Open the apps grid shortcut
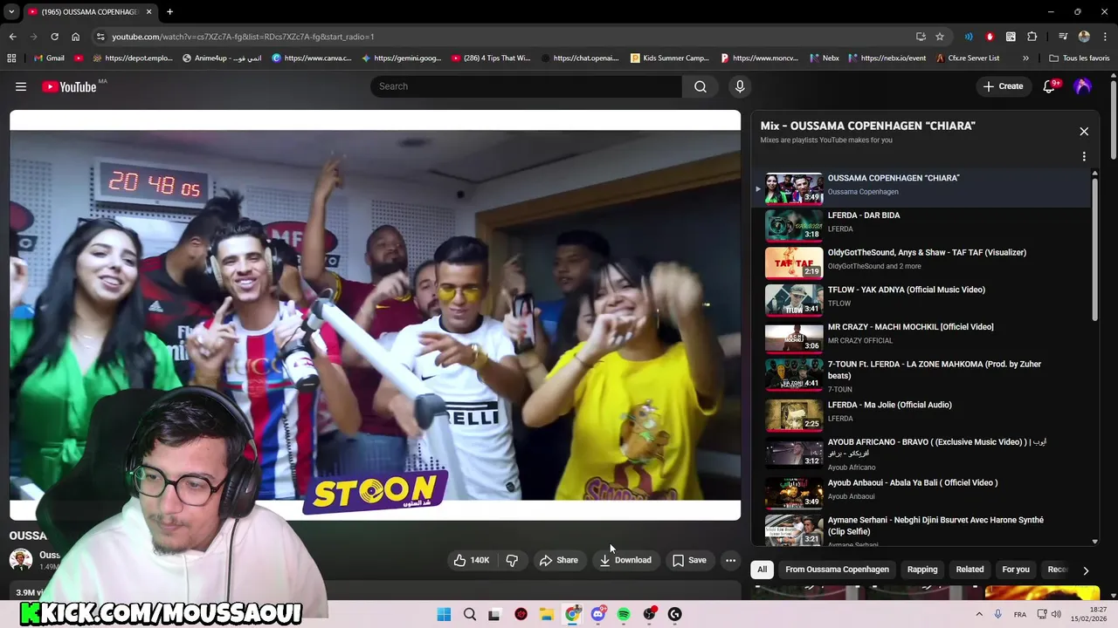The width and height of the screenshot is (1118, 628). tap(11, 58)
